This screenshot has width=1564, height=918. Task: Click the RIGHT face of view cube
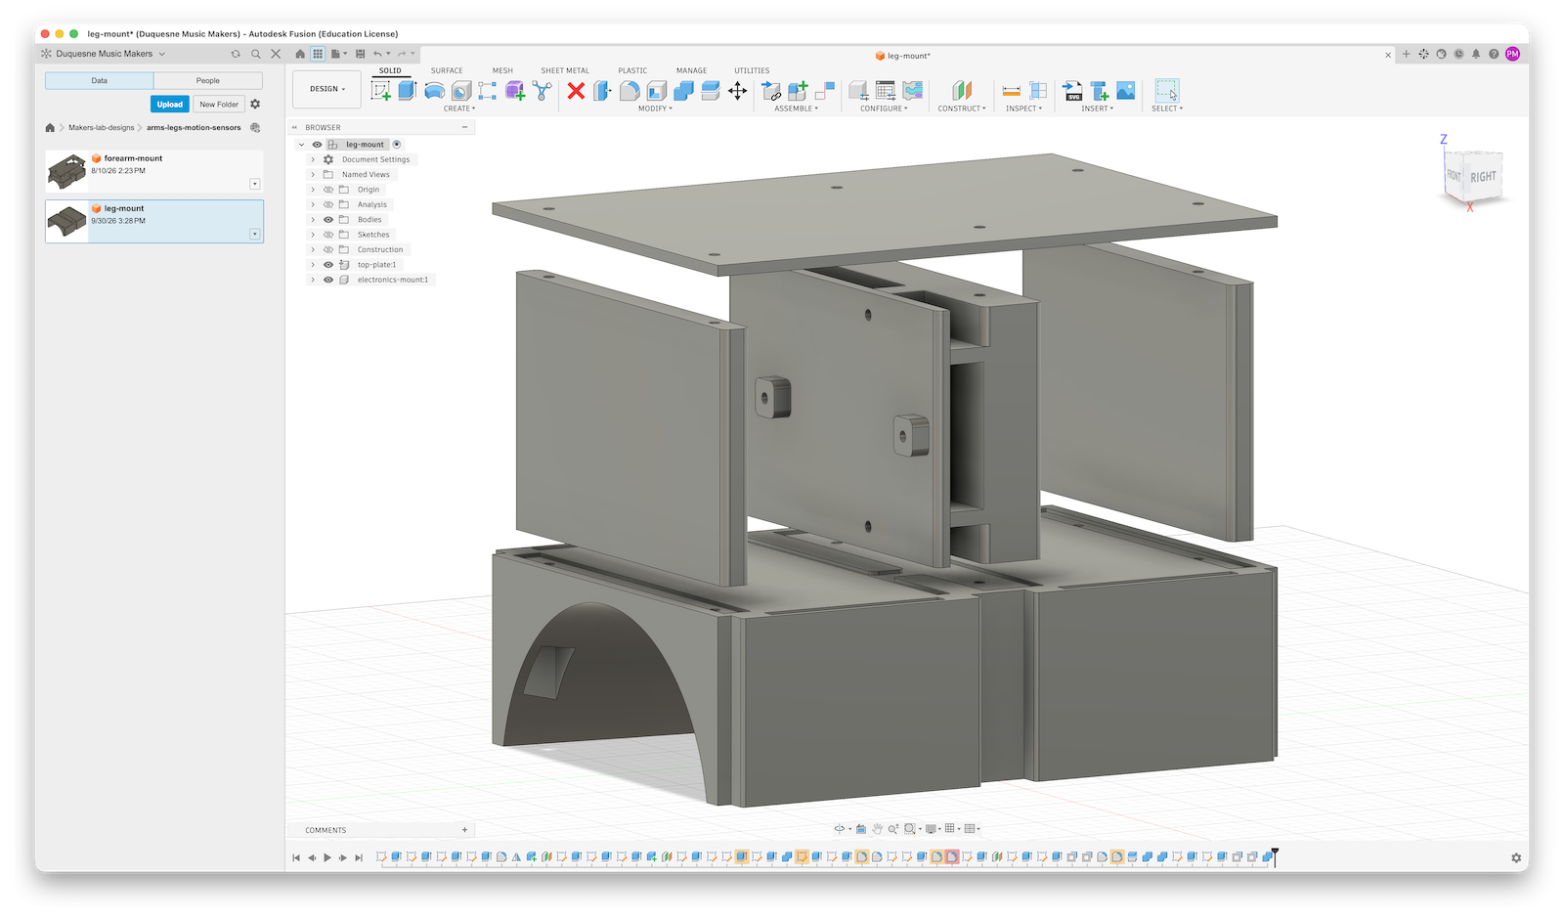pos(1483,177)
